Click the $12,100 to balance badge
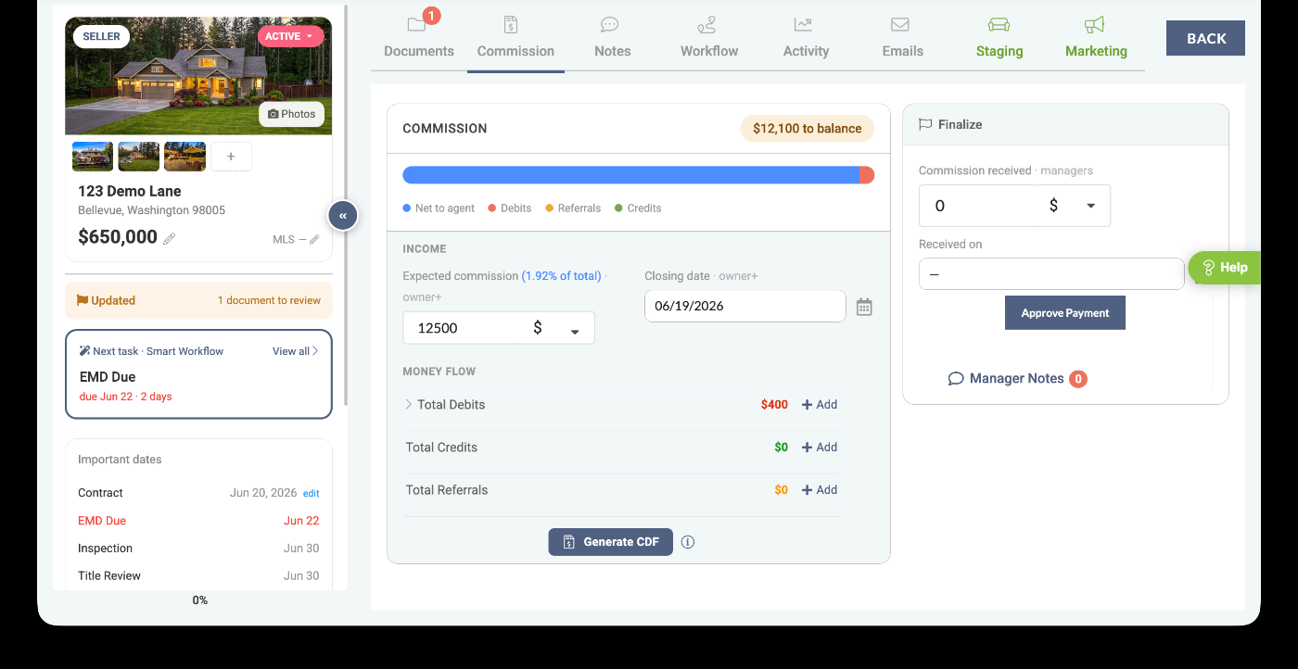 point(807,129)
